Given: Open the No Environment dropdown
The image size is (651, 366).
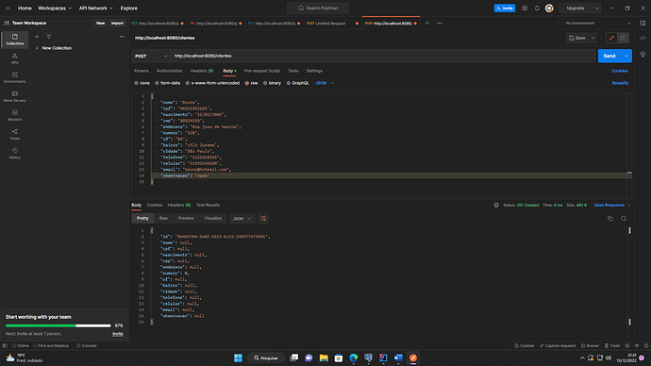Looking at the screenshot, I should (x=598, y=24).
